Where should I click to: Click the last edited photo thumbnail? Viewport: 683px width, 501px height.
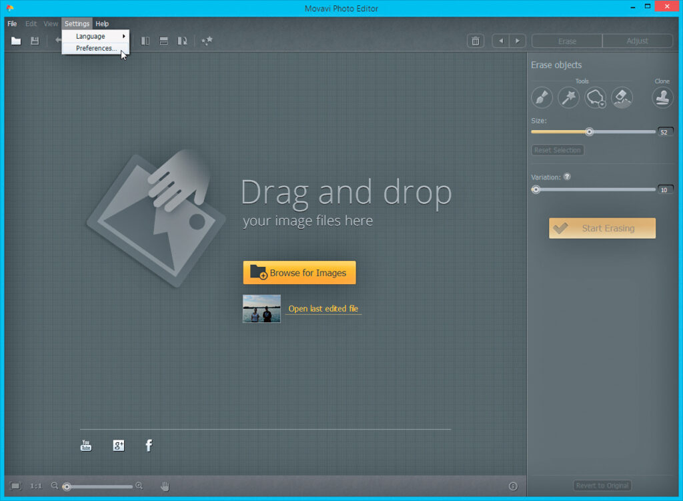coord(261,309)
